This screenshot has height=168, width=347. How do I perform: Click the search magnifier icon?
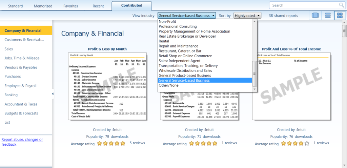(341, 5)
